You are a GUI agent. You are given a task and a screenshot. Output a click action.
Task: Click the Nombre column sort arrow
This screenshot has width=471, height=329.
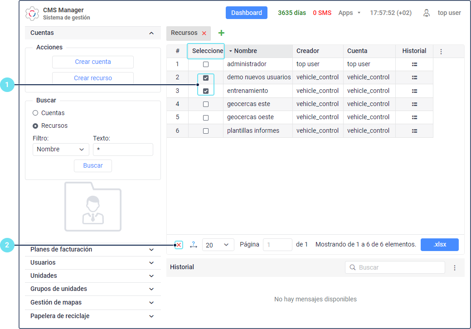pos(230,51)
